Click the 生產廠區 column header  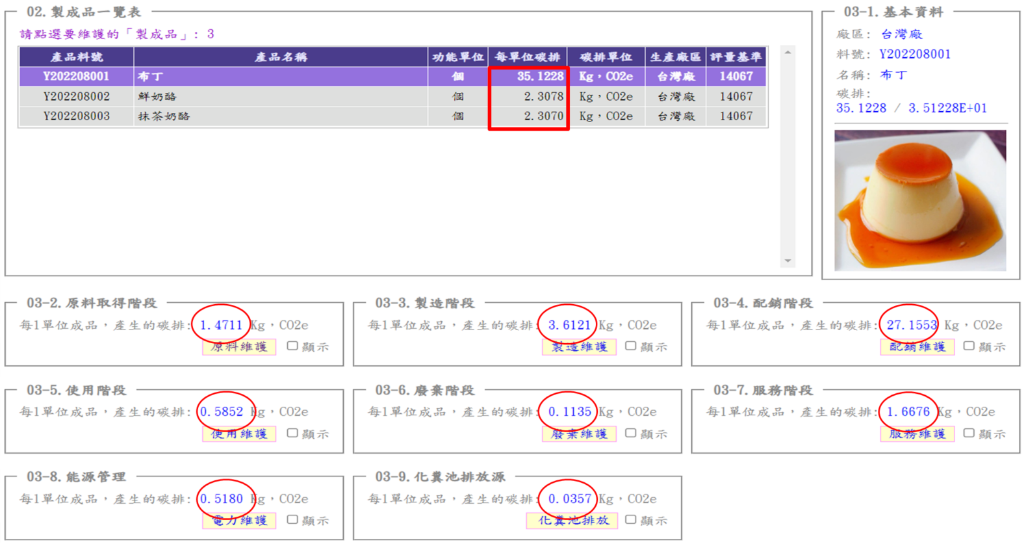point(676,57)
